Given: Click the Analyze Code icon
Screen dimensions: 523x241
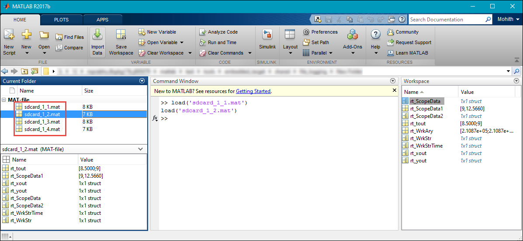Looking at the screenshot, I should 202,32.
